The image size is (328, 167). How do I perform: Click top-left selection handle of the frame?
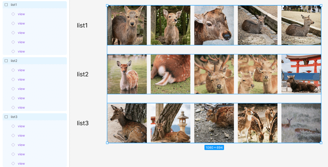pos(107,6)
